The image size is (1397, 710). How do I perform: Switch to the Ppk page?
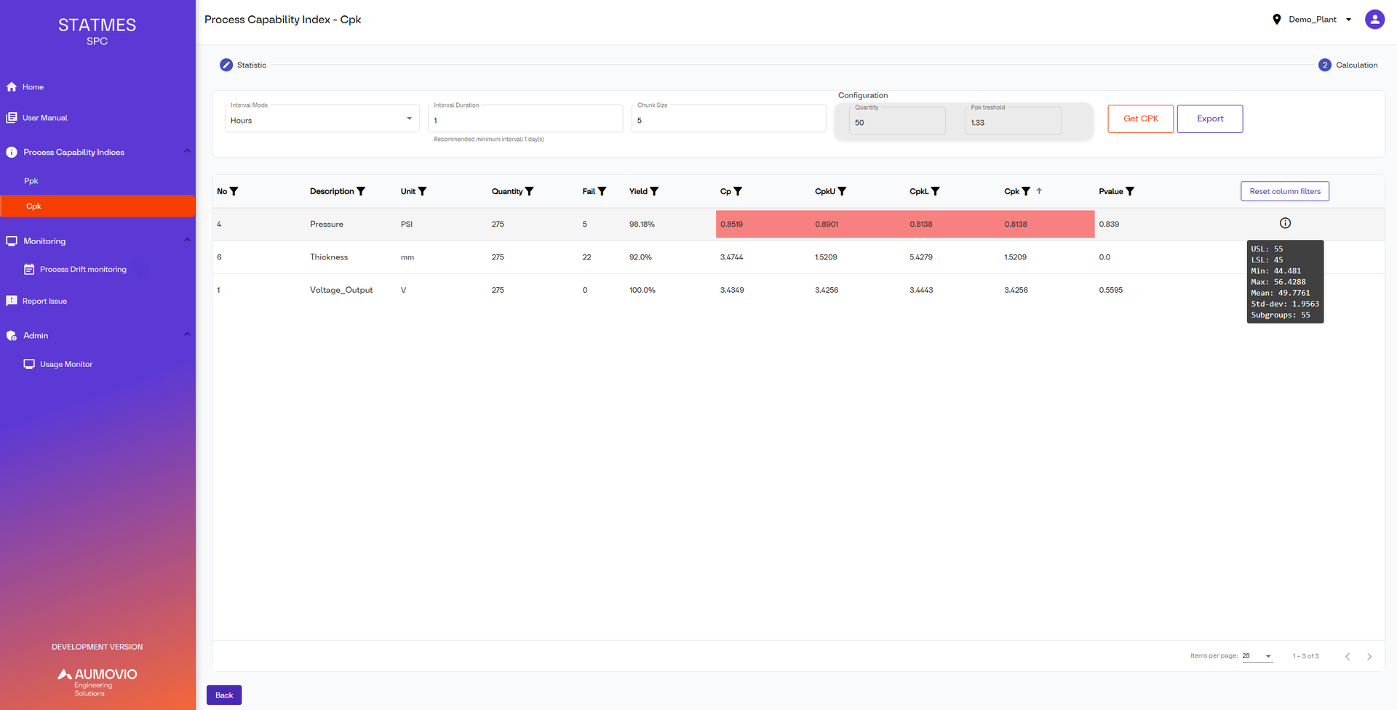click(31, 180)
